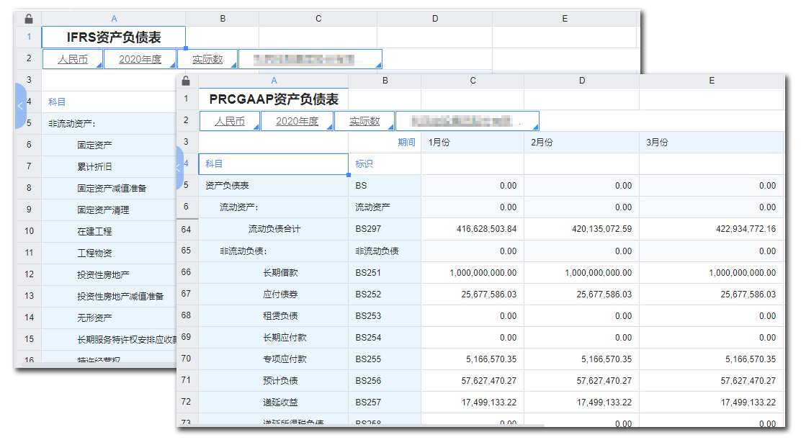The width and height of the screenshot is (801, 445).
Task: Select the 递延收益 row label
Action: coord(273,403)
